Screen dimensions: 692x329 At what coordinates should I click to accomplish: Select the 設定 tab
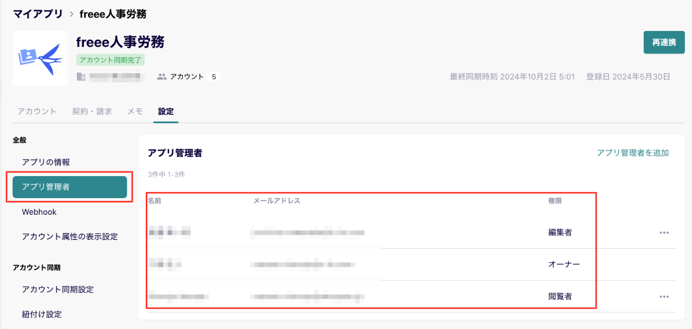tap(166, 111)
